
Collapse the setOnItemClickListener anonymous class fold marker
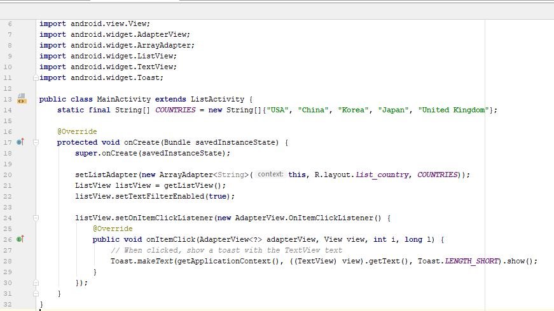tap(36, 218)
